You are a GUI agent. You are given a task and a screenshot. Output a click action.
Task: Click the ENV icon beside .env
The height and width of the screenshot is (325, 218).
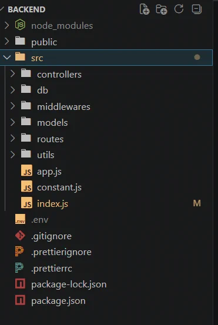(x=20, y=219)
